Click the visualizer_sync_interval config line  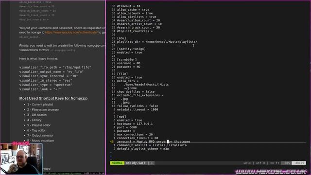click(49, 76)
